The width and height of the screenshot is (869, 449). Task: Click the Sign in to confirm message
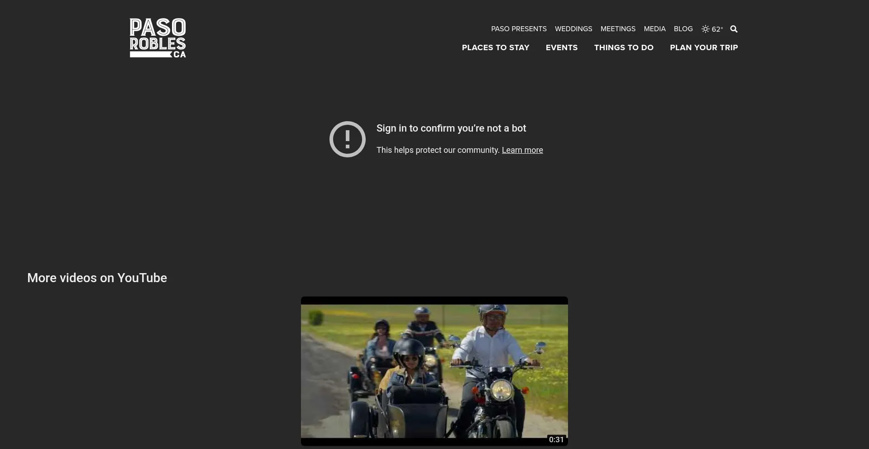(451, 128)
